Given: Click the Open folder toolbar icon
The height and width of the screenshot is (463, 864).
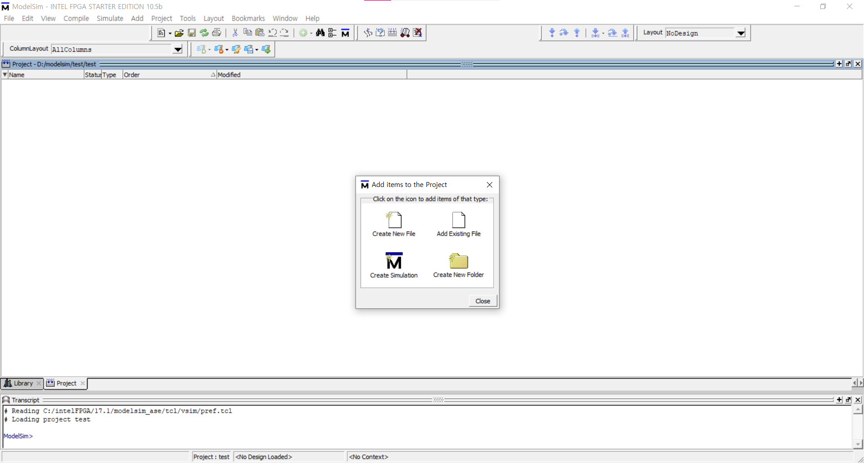Looking at the screenshot, I should [x=179, y=33].
